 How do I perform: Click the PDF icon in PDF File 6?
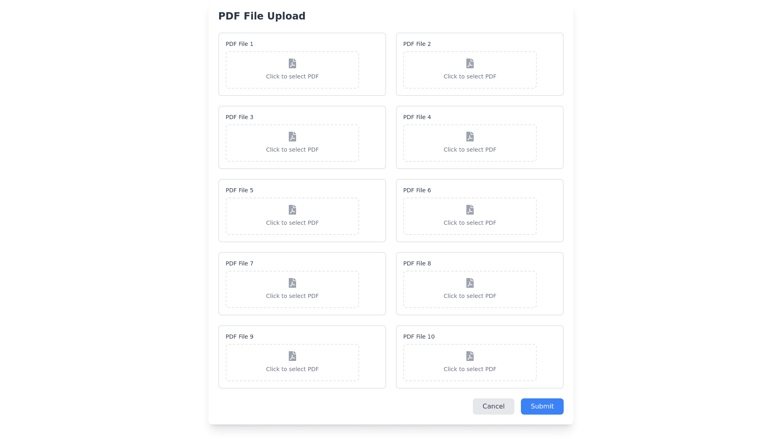click(x=470, y=210)
